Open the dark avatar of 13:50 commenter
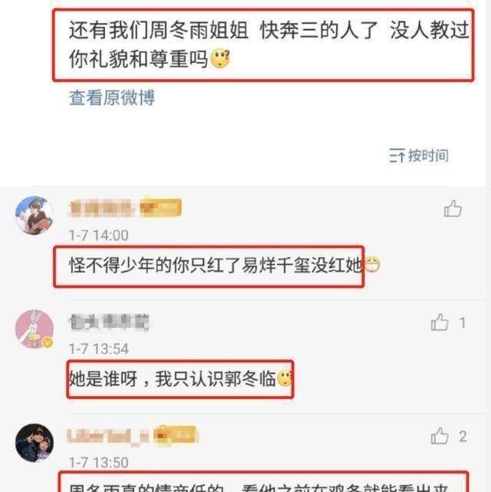 click(35, 443)
